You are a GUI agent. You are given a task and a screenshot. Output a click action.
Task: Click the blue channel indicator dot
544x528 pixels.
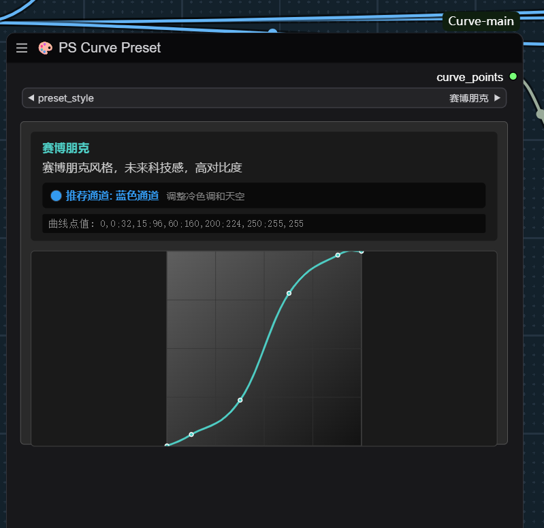click(56, 196)
